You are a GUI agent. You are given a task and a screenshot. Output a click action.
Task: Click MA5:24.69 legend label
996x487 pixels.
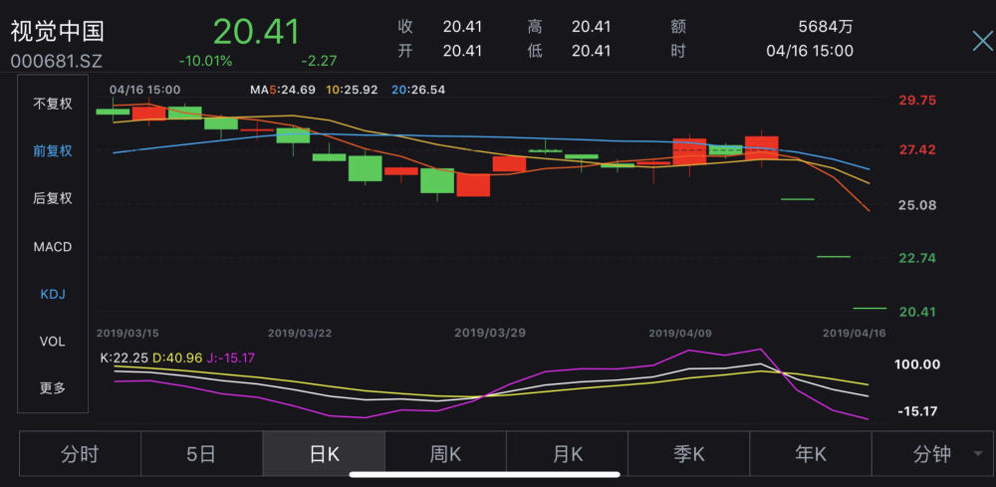(x=283, y=91)
